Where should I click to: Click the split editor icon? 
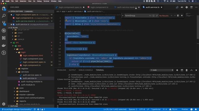point(192,7)
